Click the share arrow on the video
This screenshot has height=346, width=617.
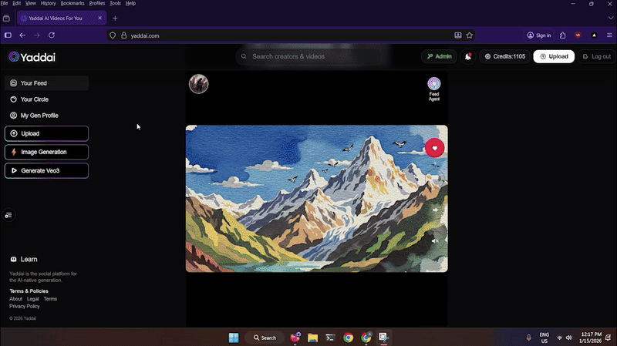(x=435, y=210)
